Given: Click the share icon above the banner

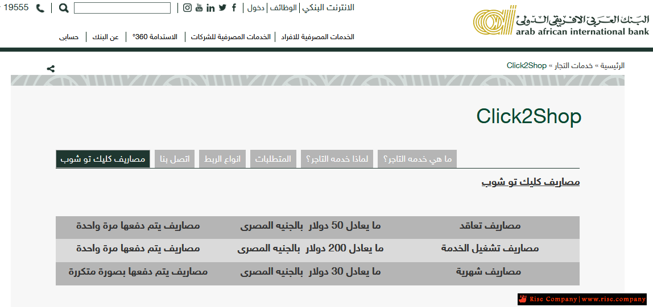Looking at the screenshot, I should [51, 69].
